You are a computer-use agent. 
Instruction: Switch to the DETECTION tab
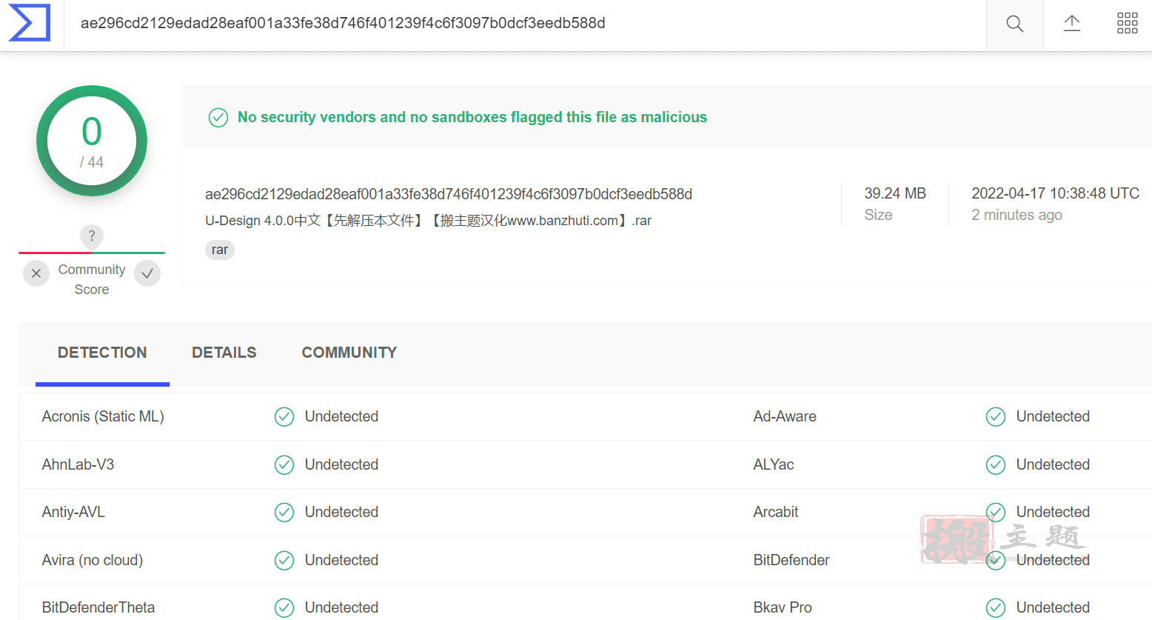pos(102,353)
